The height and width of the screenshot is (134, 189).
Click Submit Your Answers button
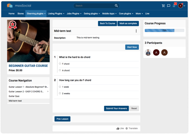tap(116, 108)
